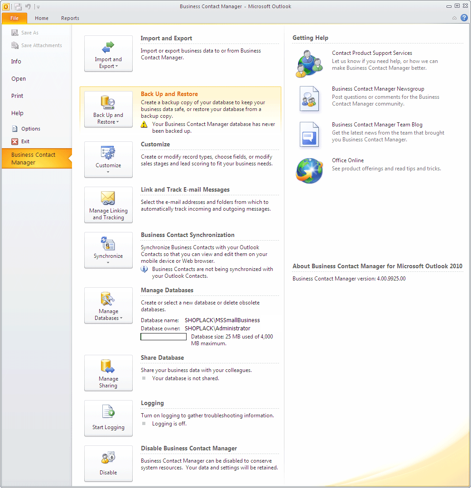
Task: Click the yellow backup warning icon
Action: pos(144,125)
